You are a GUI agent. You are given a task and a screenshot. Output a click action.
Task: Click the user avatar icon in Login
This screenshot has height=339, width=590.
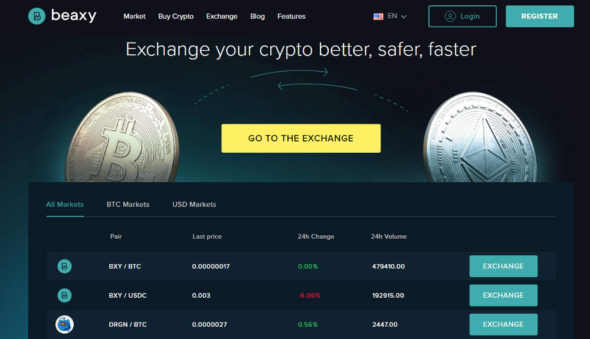450,16
